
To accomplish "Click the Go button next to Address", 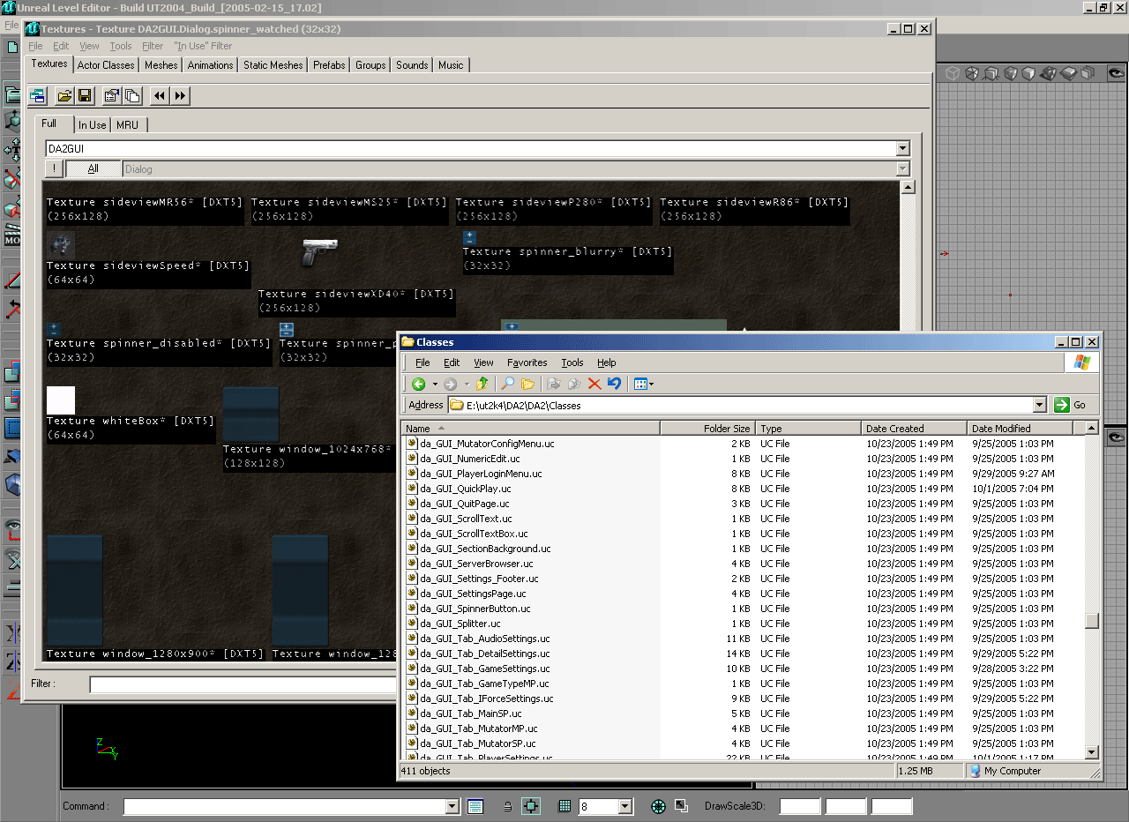I will pyautogui.click(x=1072, y=405).
